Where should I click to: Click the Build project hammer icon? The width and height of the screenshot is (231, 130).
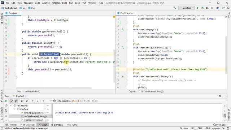point(175,8)
